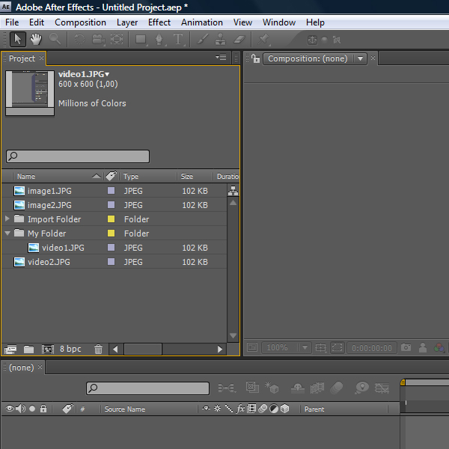Select the Brush tool

(203, 39)
